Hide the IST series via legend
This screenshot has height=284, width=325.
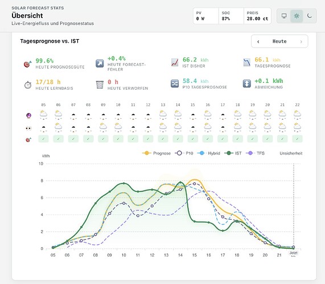tap(233, 153)
